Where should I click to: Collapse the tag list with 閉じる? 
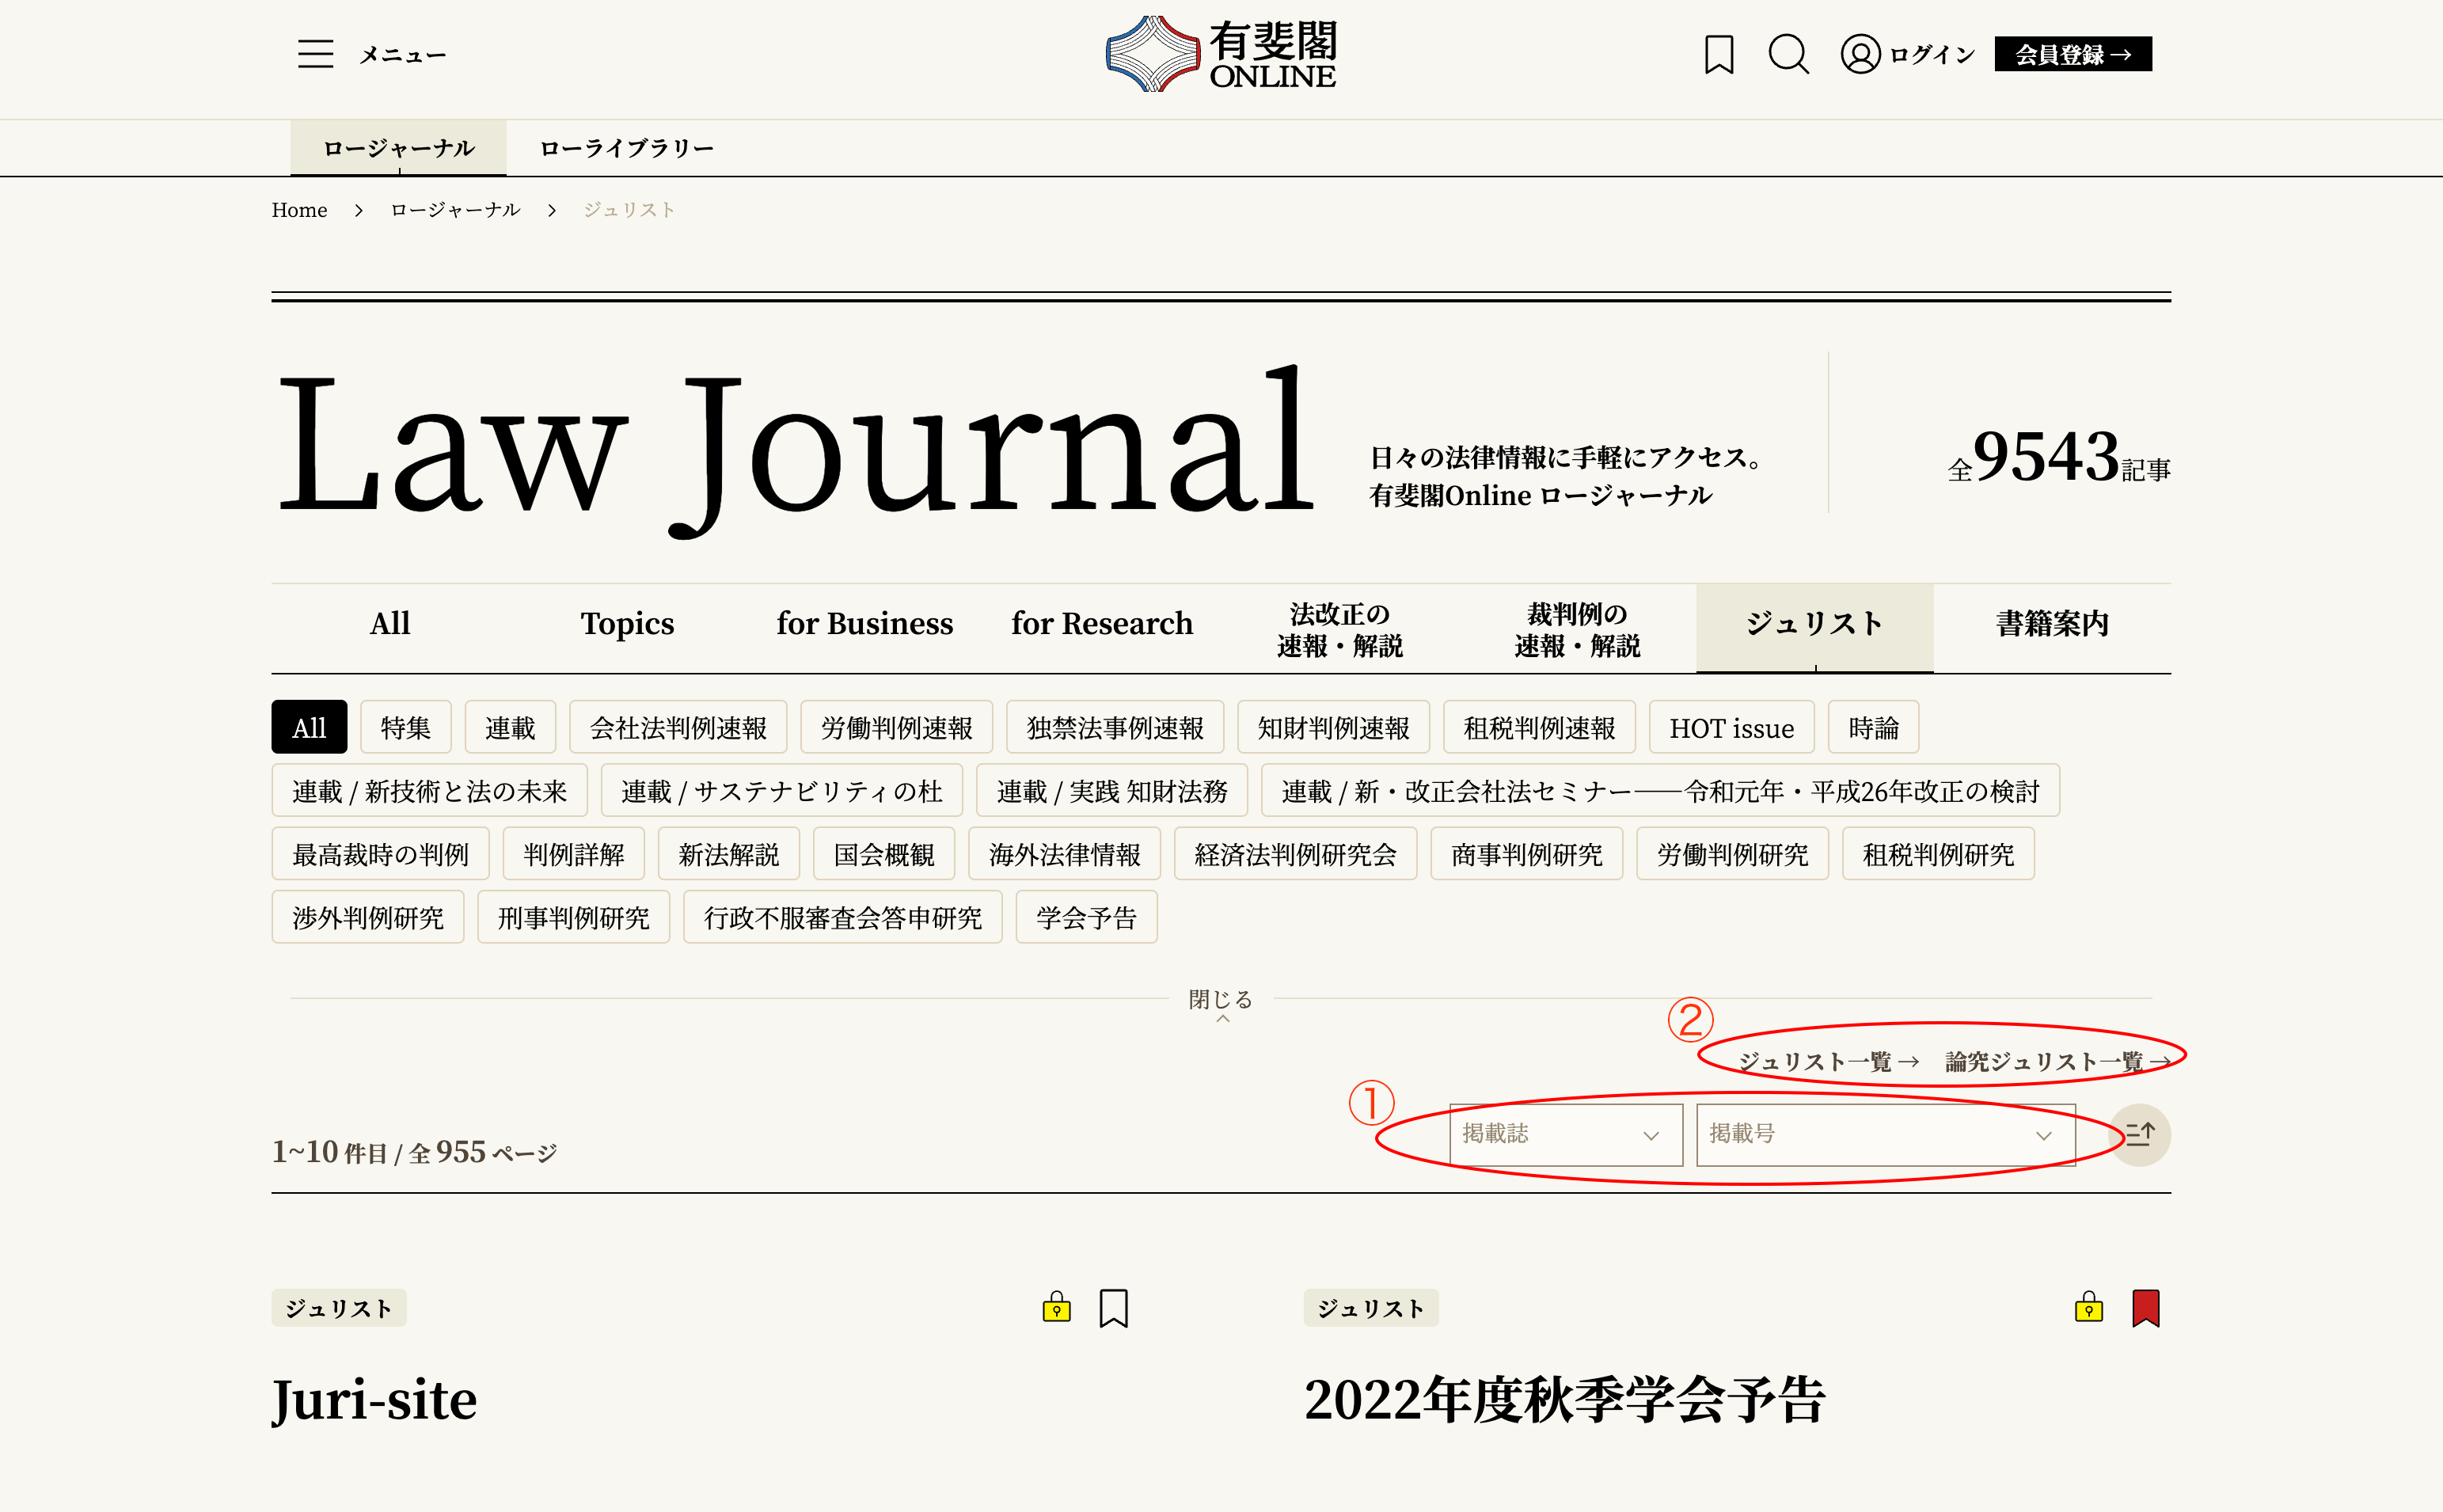click(1220, 1000)
